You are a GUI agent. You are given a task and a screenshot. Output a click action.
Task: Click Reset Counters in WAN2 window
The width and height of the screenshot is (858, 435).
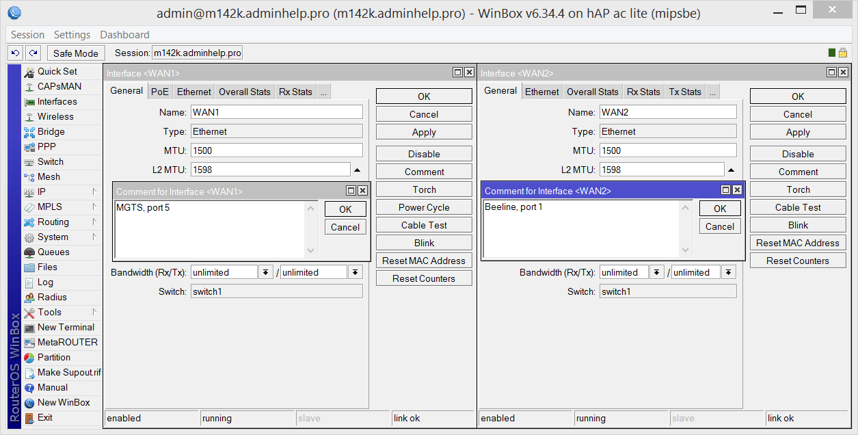tap(798, 261)
